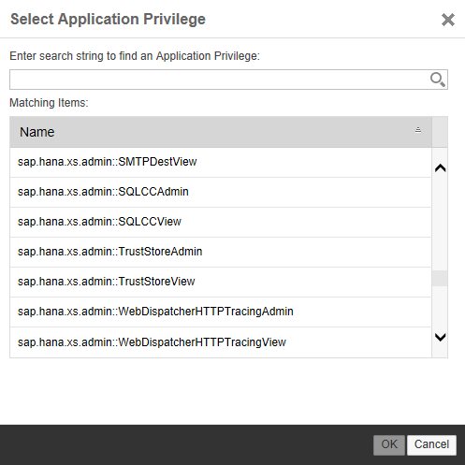Choose sap.hana.xs.admin::SQLCCView item
This screenshot has height=465, width=465.
pyautogui.click(x=221, y=223)
